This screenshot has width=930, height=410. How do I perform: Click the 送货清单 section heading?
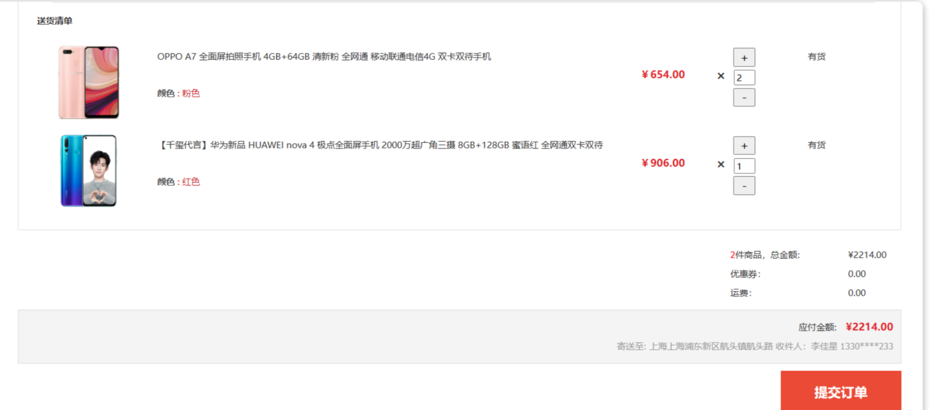(x=55, y=21)
